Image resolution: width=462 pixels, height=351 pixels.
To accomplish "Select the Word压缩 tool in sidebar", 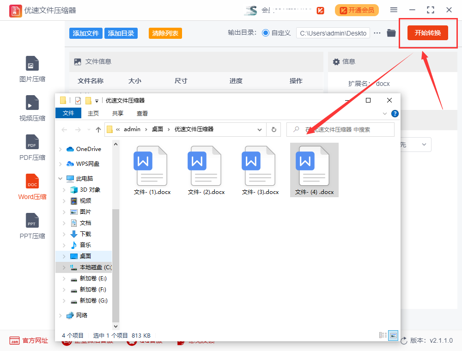I will (x=32, y=187).
